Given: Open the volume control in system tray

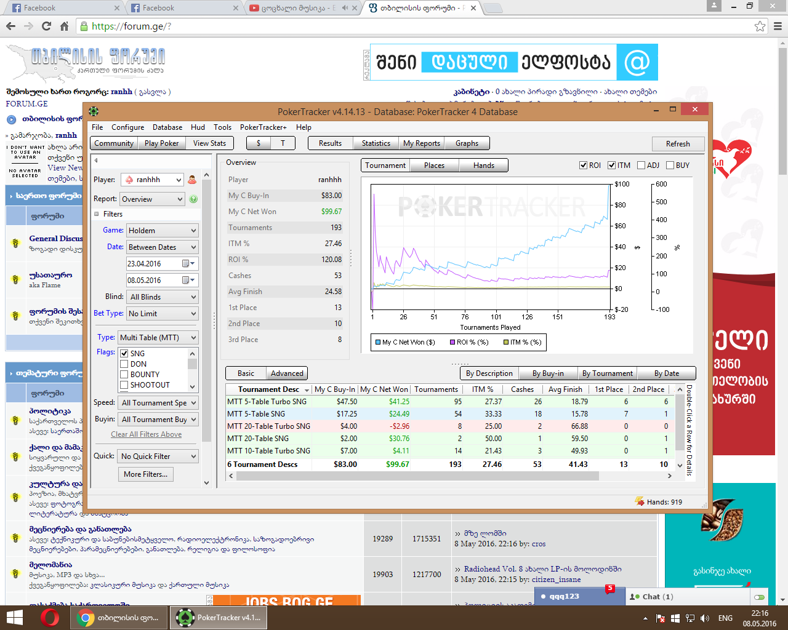Looking at the screenshot, I should 705,618.
